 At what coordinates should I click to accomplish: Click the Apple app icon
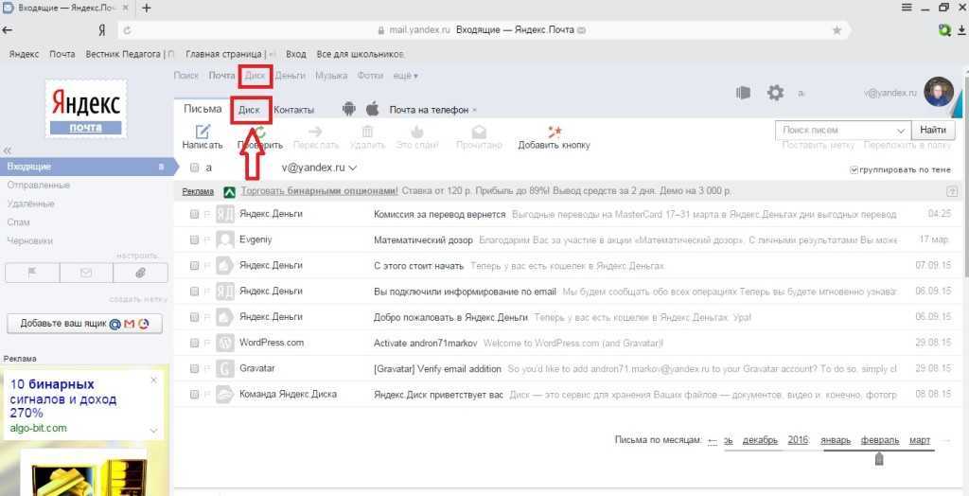pyautogui.click(x=372, y=109)
